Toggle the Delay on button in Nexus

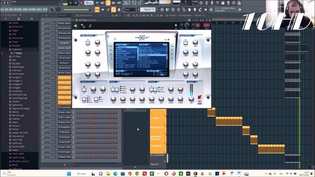click(113, 89)
